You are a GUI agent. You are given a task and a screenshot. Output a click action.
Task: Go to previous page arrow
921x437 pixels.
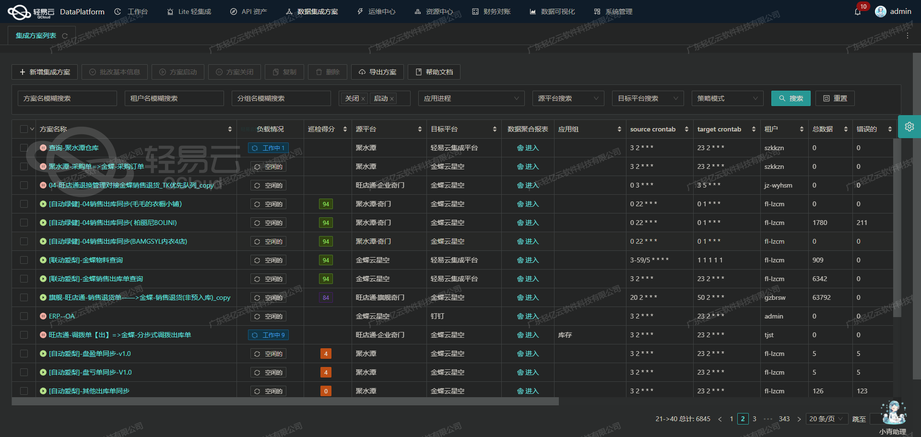(720, 419)
